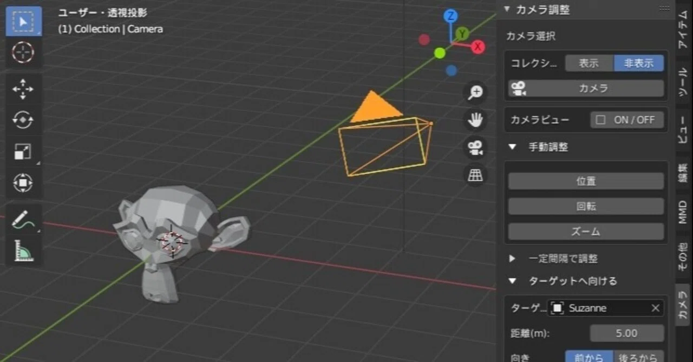This screenshot has height=362, width=693.
Task: Click the 回転 button
Action: click(586, 206)
